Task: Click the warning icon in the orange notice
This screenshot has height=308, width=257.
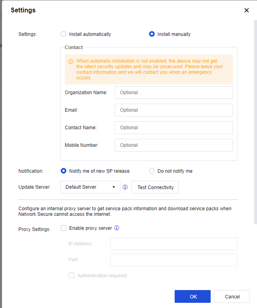Action: tap(71, 62)
